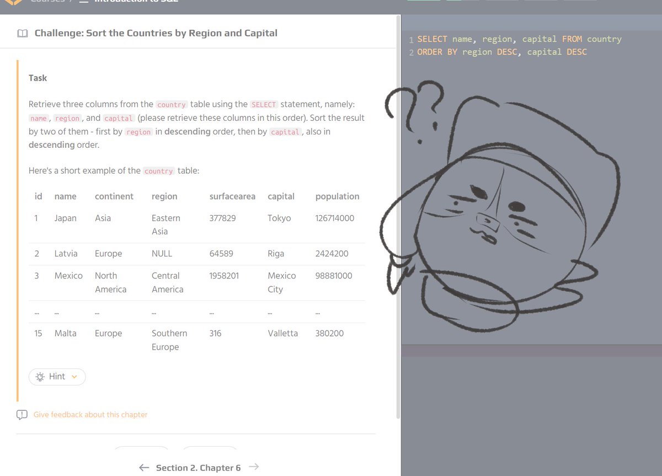Image resolution: width=662 pixels, height=476 pixels.
Task: Go to previous chapter with left arrow
Action: [x=145, y=468]
